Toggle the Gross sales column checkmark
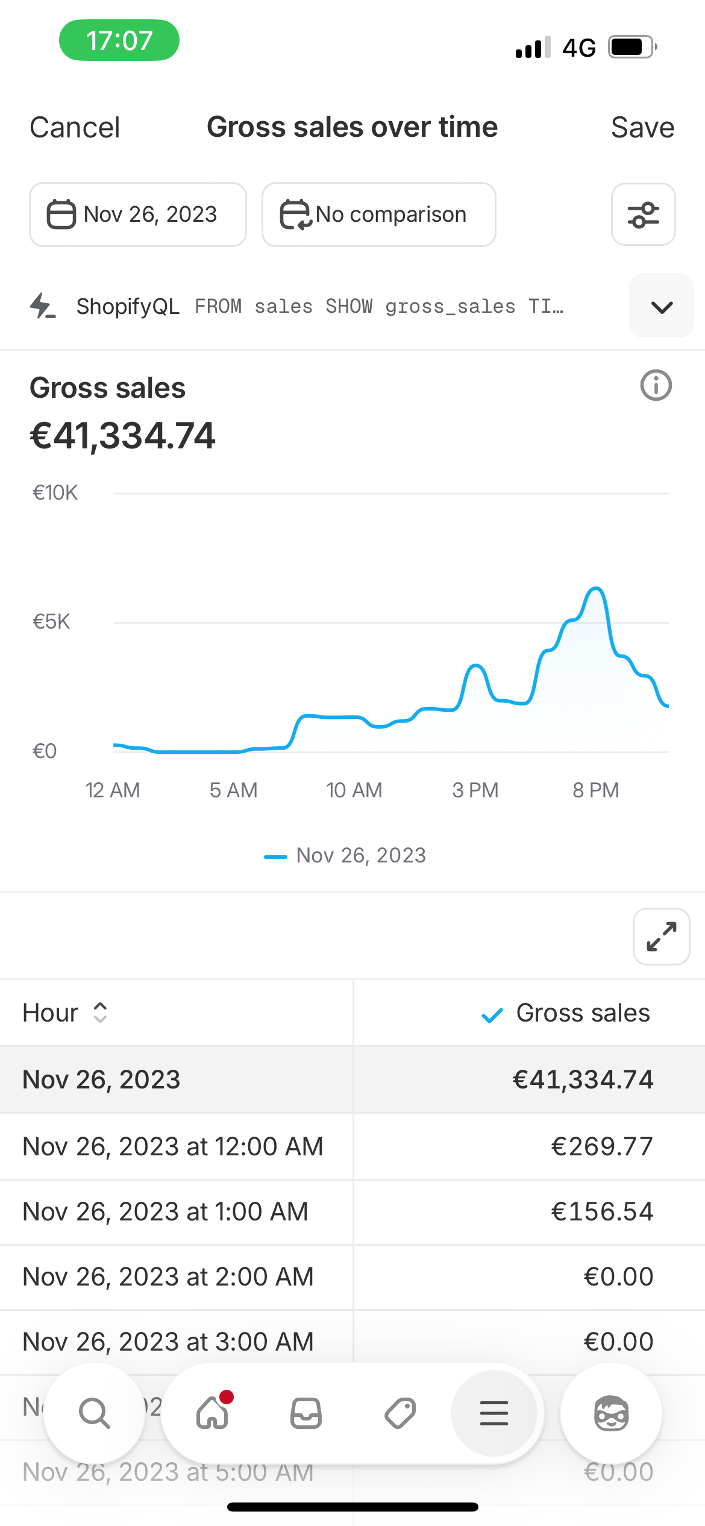The width and height of the screenshot is (705, 1526). tap(492, 1016)
